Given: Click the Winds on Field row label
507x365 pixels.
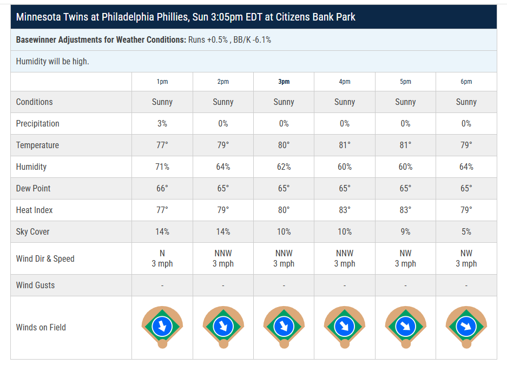Looking at the screenshot, I should coord(41,327).
